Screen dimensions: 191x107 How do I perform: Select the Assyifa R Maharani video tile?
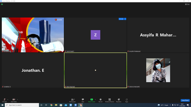point(158,35)
